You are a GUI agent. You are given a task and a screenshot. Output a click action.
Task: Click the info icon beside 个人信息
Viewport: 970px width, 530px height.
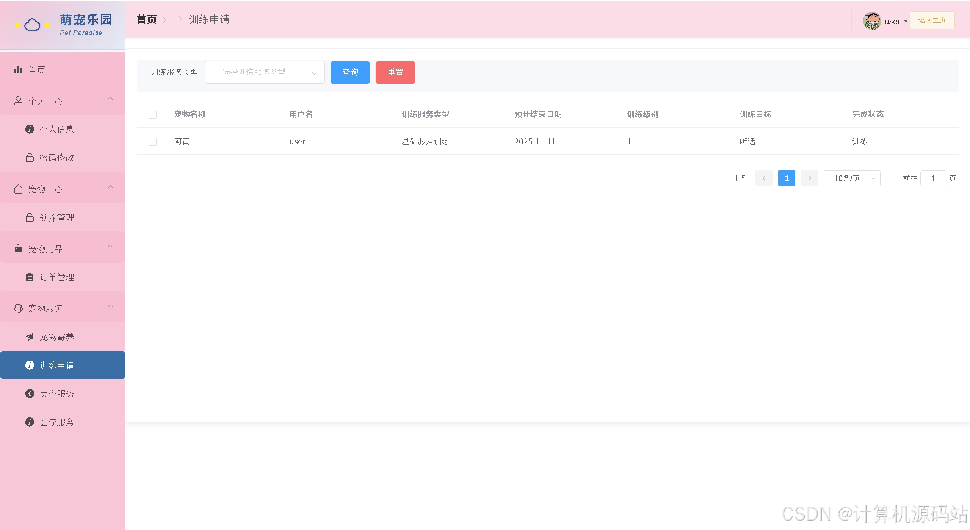(x=30, y=129)
